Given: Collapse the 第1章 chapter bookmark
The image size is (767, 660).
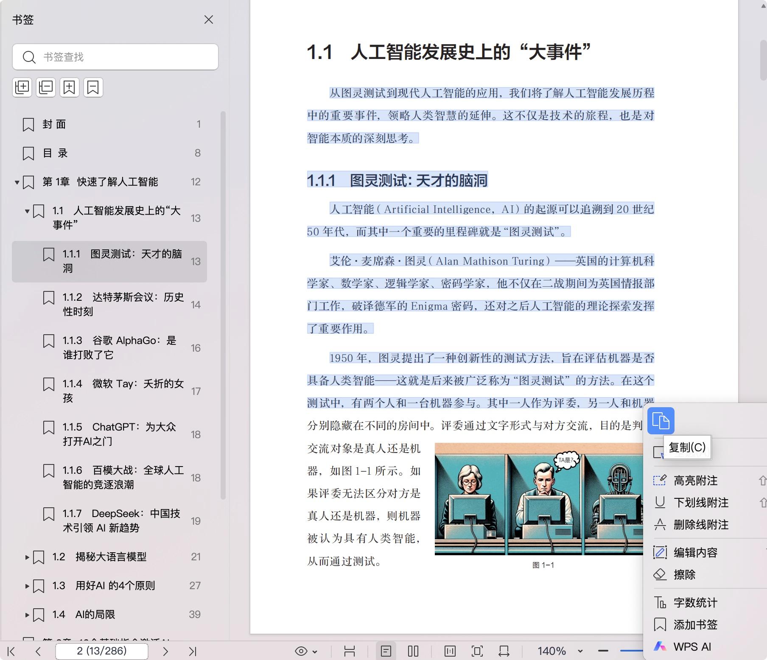Looking at the screenshot, I should 17,182.
